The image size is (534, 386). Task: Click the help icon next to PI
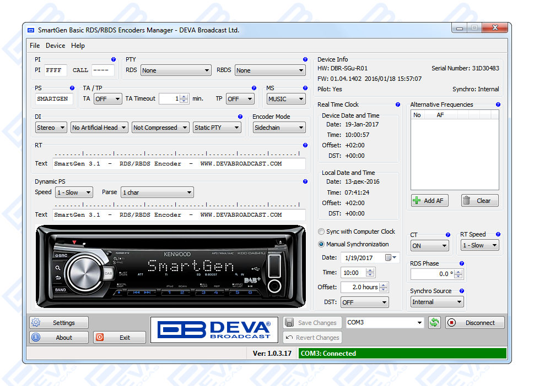point(114,59)
